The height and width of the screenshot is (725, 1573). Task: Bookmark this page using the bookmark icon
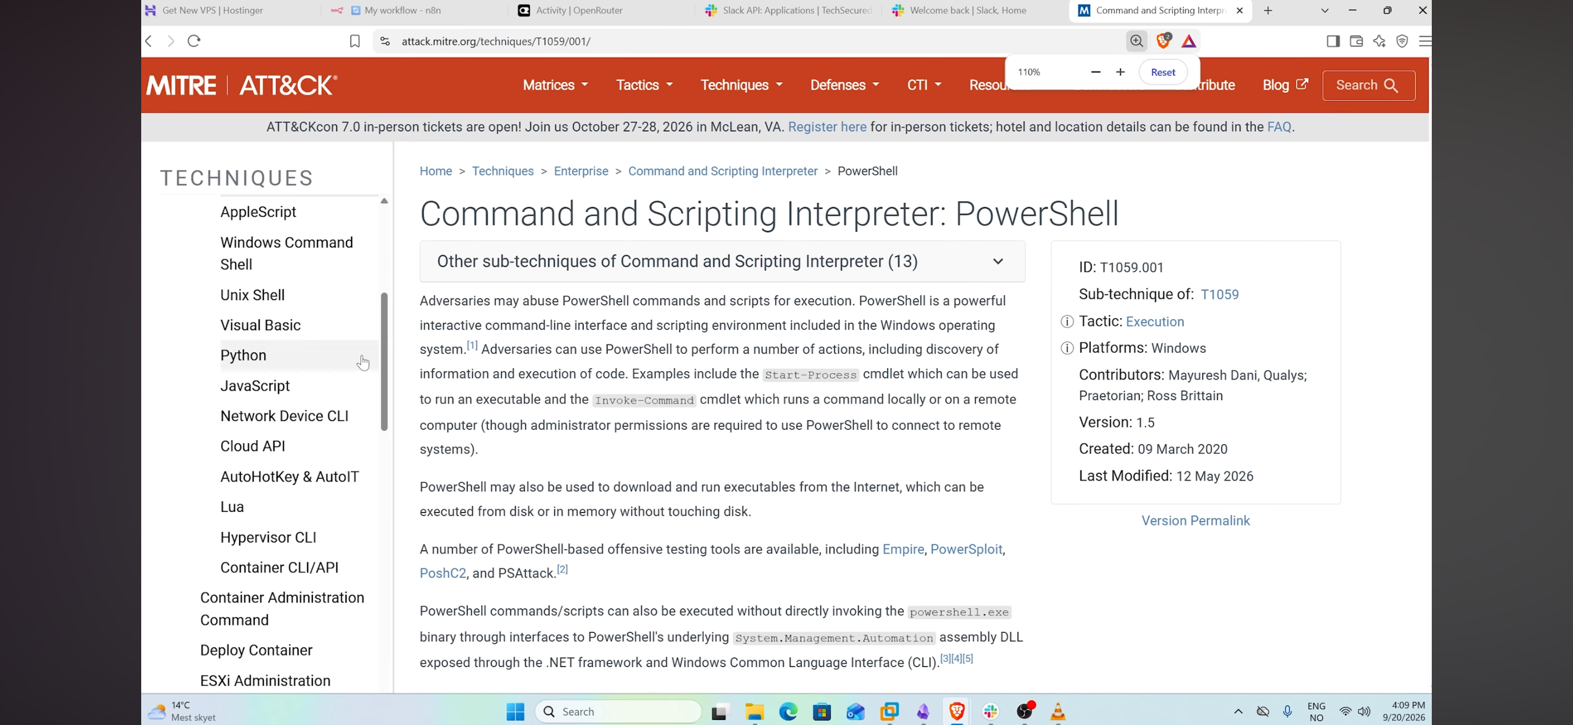click(355, 41)
